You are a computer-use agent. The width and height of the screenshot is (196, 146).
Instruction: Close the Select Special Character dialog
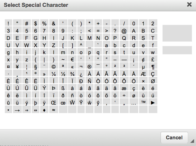pos(189,5)
